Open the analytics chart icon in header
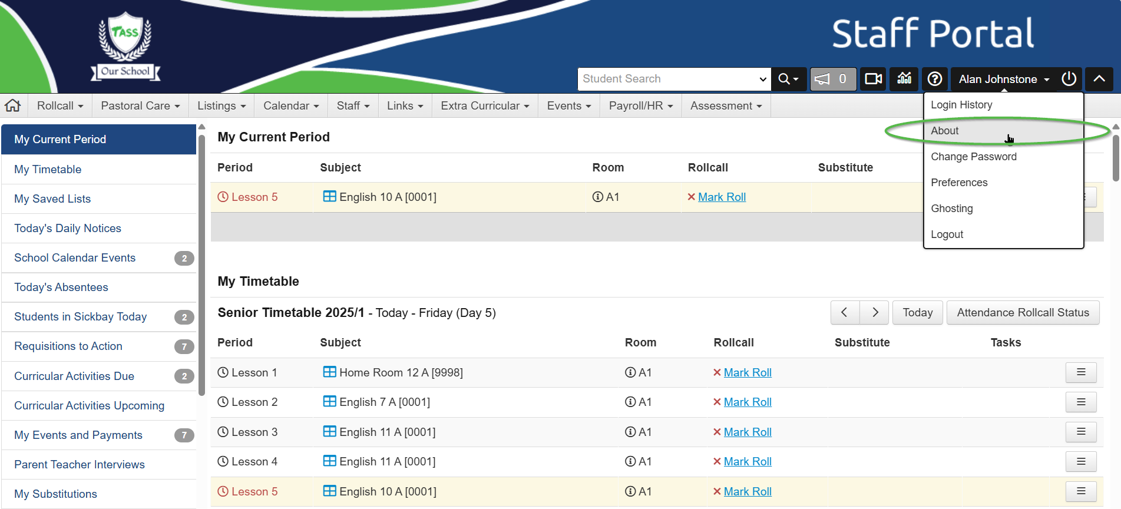The image size is (1121, 509). pyautogui.click(x=904, y=79)
